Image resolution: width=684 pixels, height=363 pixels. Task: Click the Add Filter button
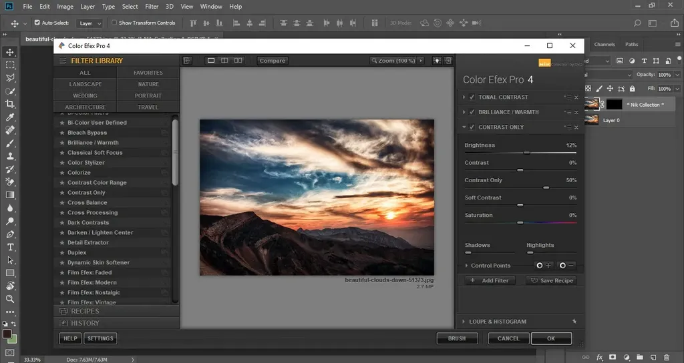pyautogui.click(x=490, y=281)
